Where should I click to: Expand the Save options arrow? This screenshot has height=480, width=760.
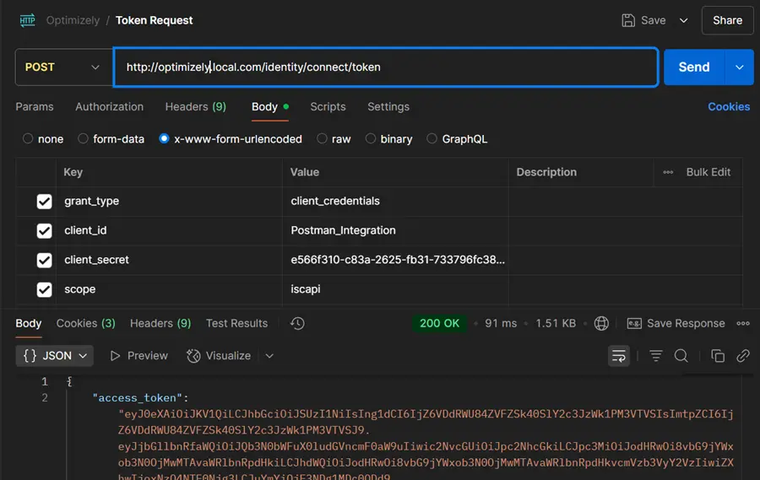[x=683, y=20]
